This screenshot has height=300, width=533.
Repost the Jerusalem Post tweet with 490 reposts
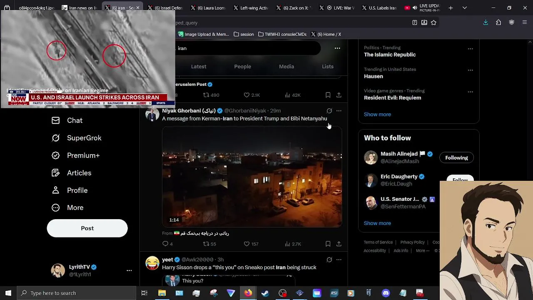pyautogui.click(x=211, y=95)
